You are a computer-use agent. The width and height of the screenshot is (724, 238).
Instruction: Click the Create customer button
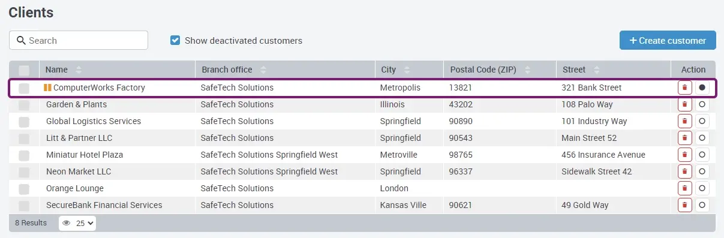(668, 40)
